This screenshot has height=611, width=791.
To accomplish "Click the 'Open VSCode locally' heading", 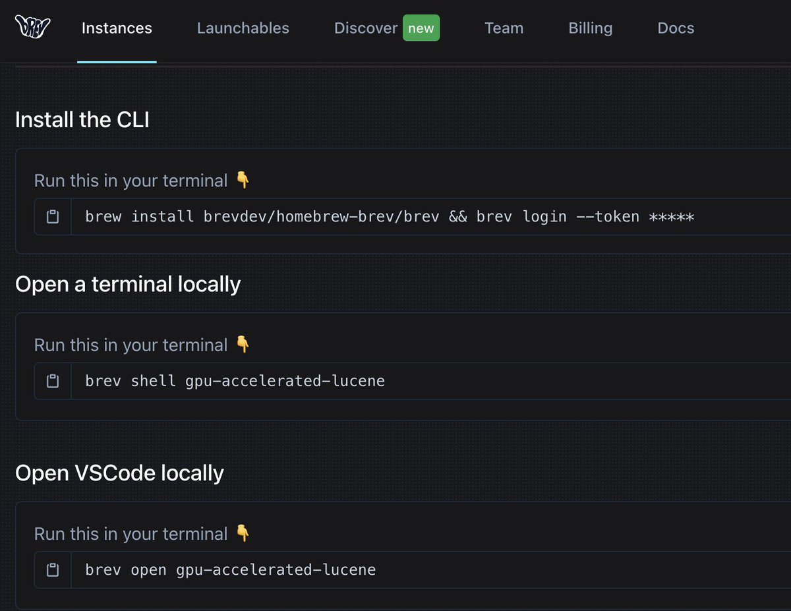I will pyautogui.click(x=119, y=473).
